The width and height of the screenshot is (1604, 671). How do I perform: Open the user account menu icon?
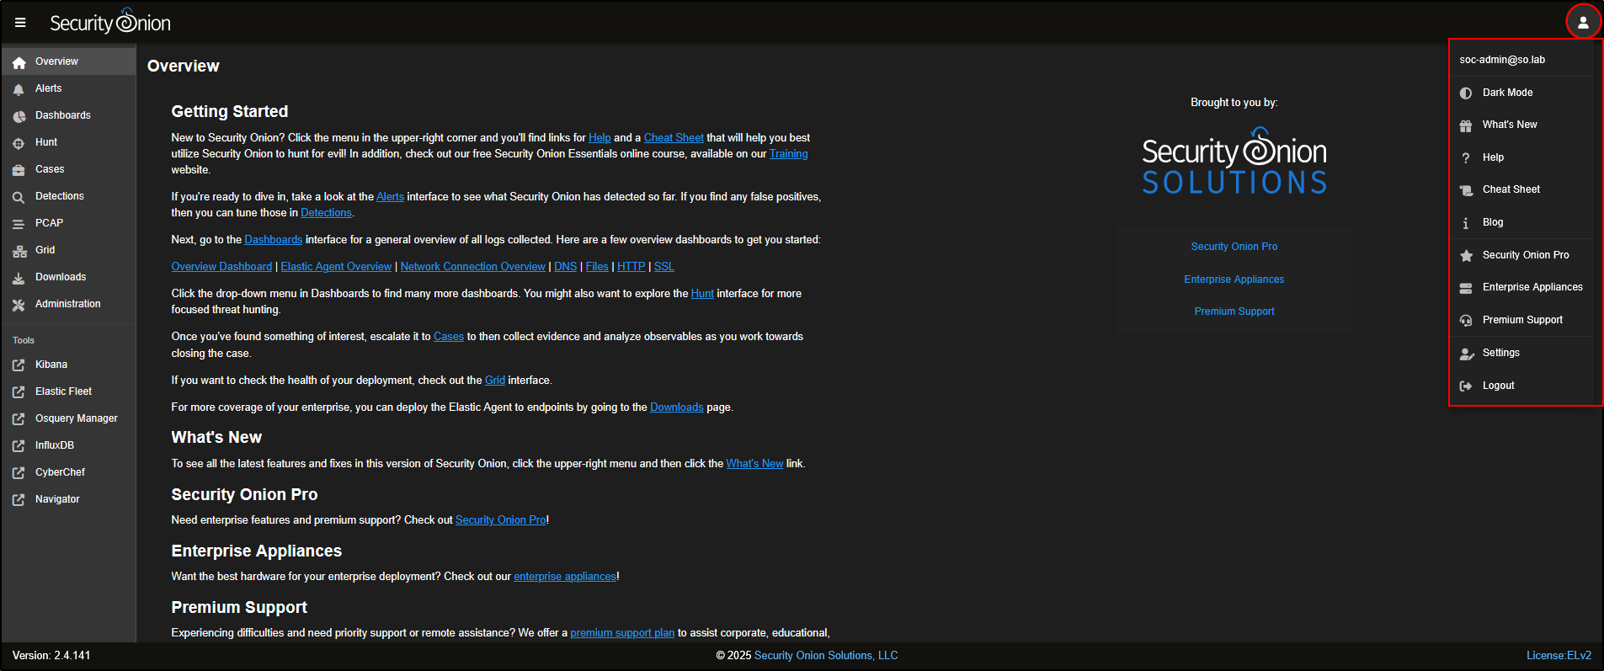point(1582,23)
